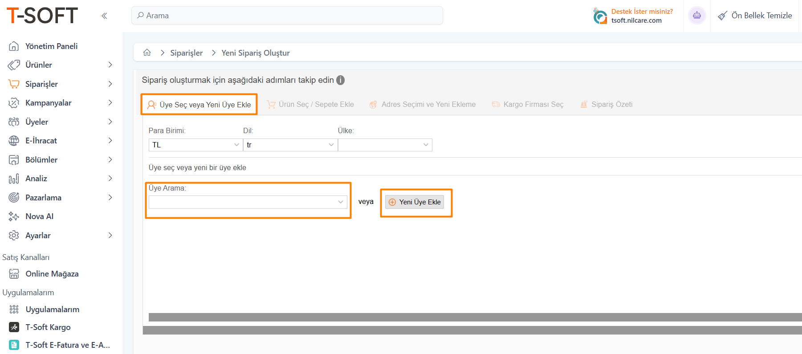Click the Pazarlama target icon
Viewport: 802px width, 354px height.
(x=14, y=197)
